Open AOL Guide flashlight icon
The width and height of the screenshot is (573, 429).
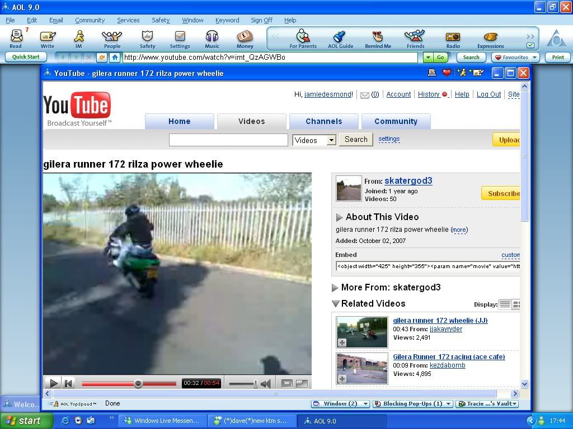340,39
